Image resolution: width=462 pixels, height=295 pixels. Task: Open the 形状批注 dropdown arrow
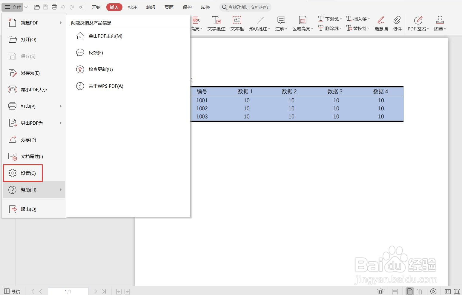[269, 29]
